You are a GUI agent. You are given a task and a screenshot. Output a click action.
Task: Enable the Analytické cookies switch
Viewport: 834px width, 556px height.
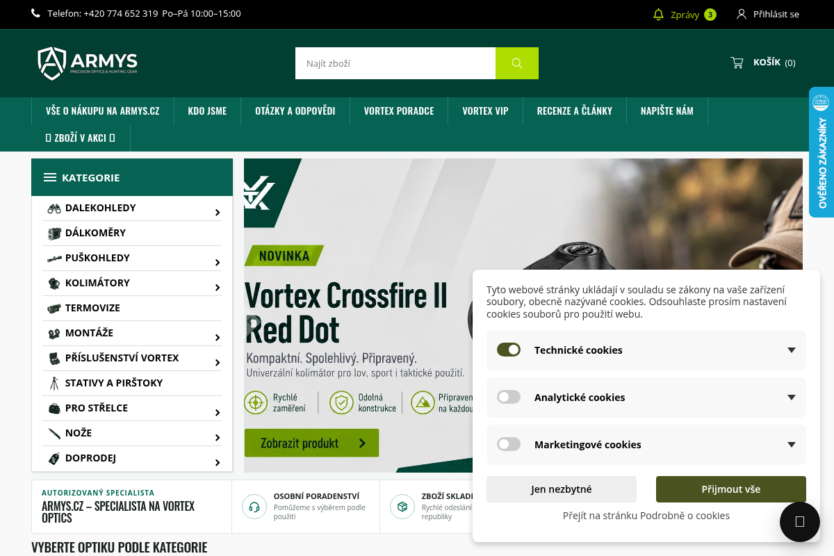(509, 397)
